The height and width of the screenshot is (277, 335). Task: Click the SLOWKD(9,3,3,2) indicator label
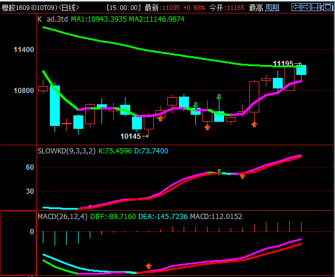[x=66, y=151]
